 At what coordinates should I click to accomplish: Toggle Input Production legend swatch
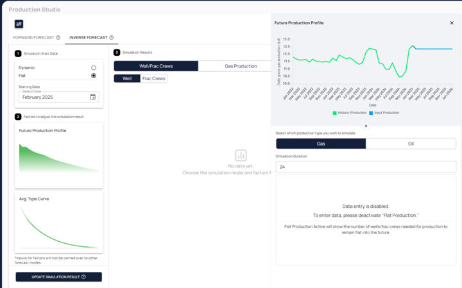click(x=370, y=112)
